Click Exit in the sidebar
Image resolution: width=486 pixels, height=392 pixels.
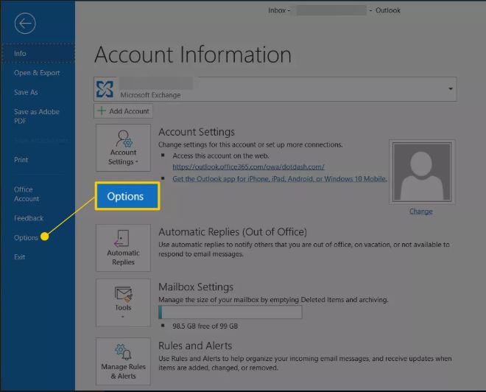pyautogui.click(x=20, y=257)
